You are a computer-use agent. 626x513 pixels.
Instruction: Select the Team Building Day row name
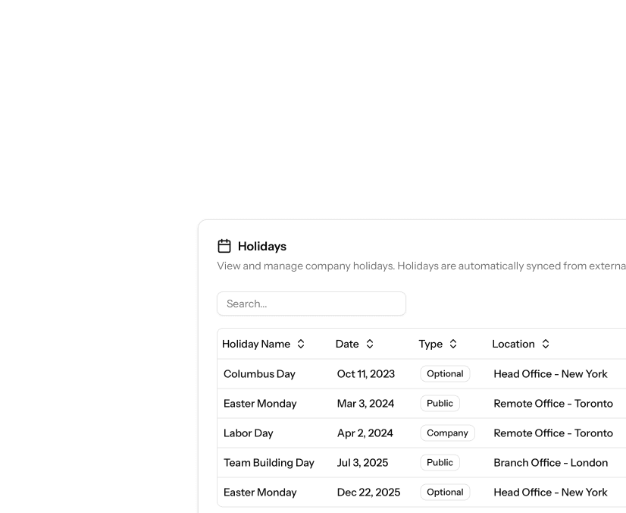click(269, 463)
